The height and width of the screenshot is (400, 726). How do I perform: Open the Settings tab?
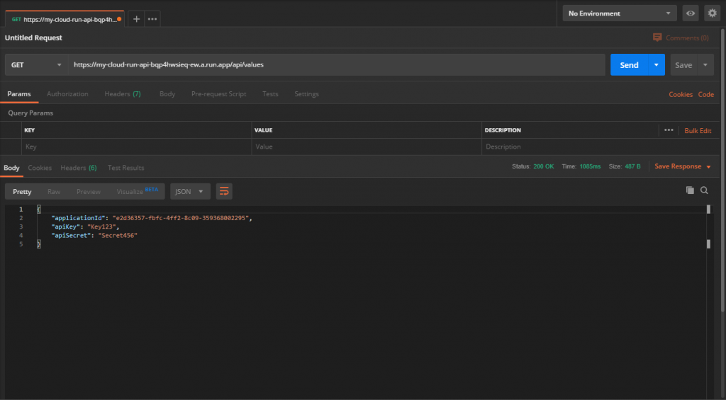pyautogui.click(x=306, y=94)
